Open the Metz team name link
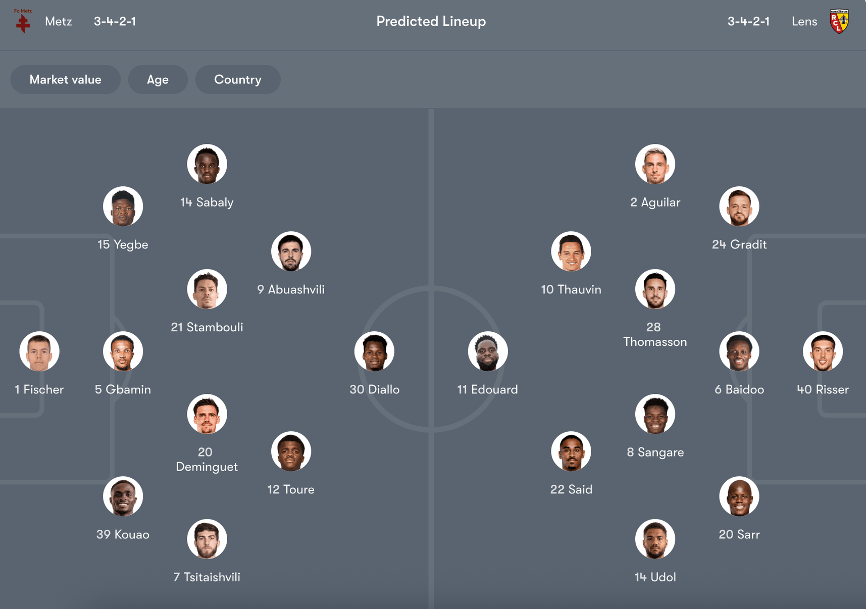The height and width of the screenshot is (609, 866). click(59, 21)
